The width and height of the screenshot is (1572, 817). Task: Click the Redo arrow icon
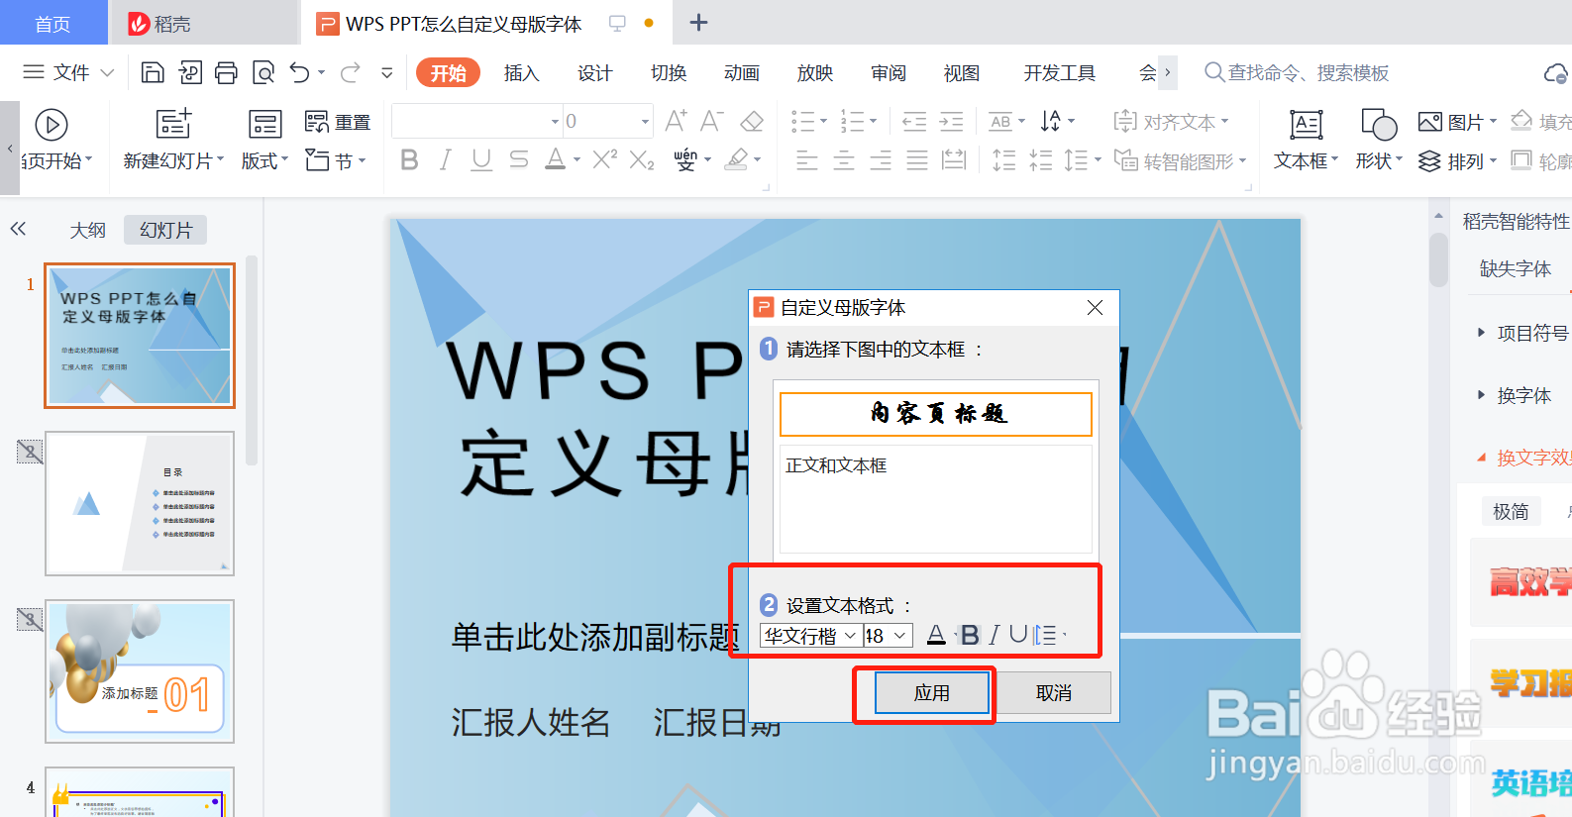350,72
